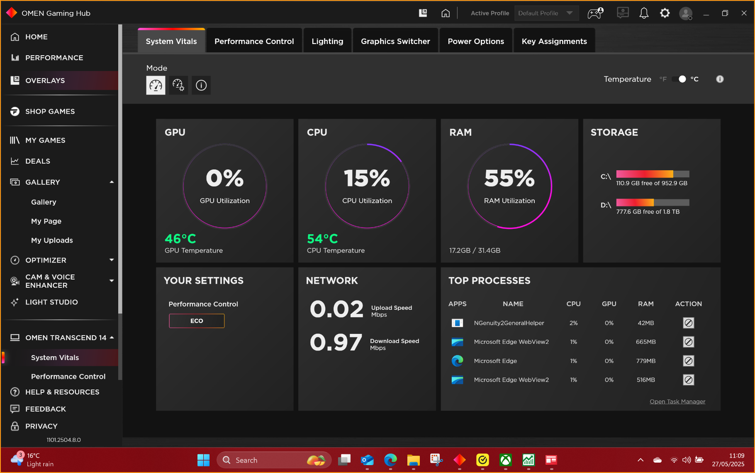The width and height of the screenshot is (755, 473).
Task: Open the controller icon in title bar
Action: point(595,13)
